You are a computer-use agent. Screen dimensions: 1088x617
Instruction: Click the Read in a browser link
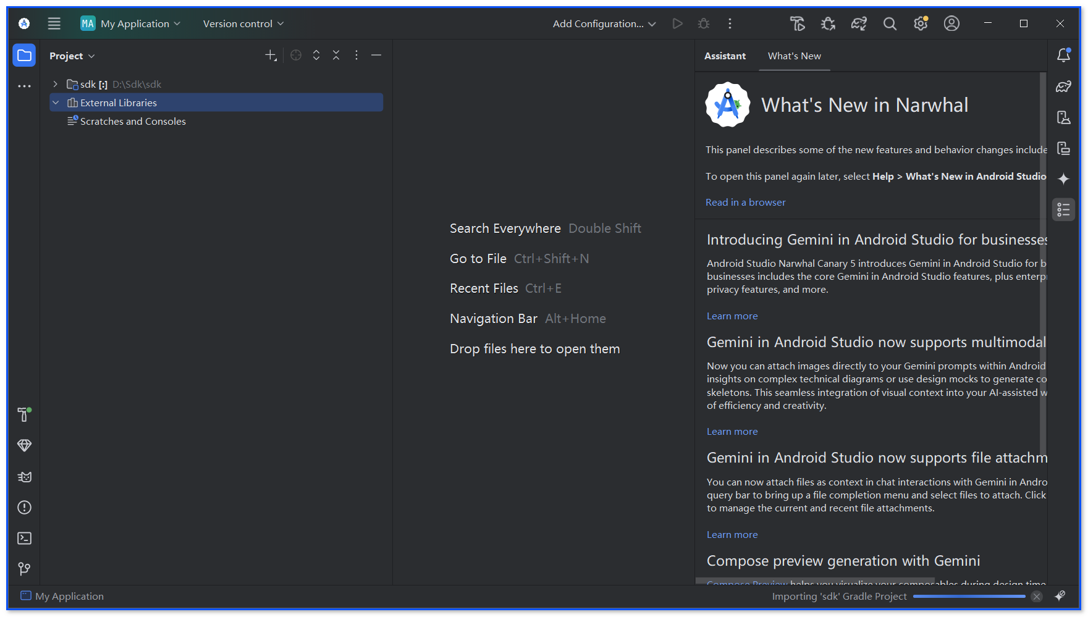[746, 203]
